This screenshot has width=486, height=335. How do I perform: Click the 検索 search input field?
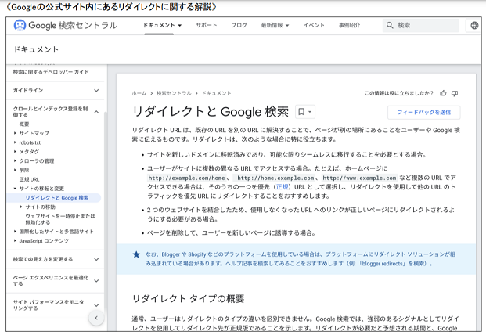[x=421, y=25]
